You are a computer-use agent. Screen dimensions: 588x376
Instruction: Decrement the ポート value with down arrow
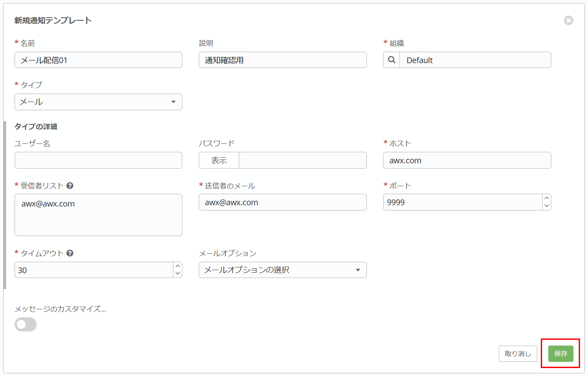(547, 205)
